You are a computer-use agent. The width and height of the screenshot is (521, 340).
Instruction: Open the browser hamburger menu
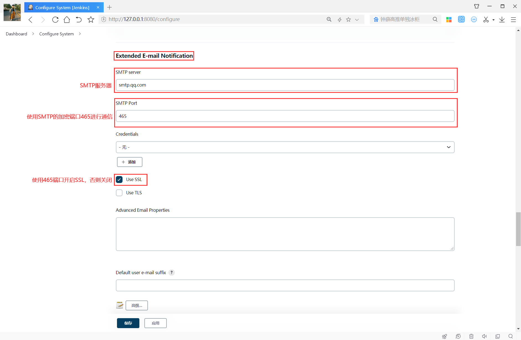pos(513,19)
